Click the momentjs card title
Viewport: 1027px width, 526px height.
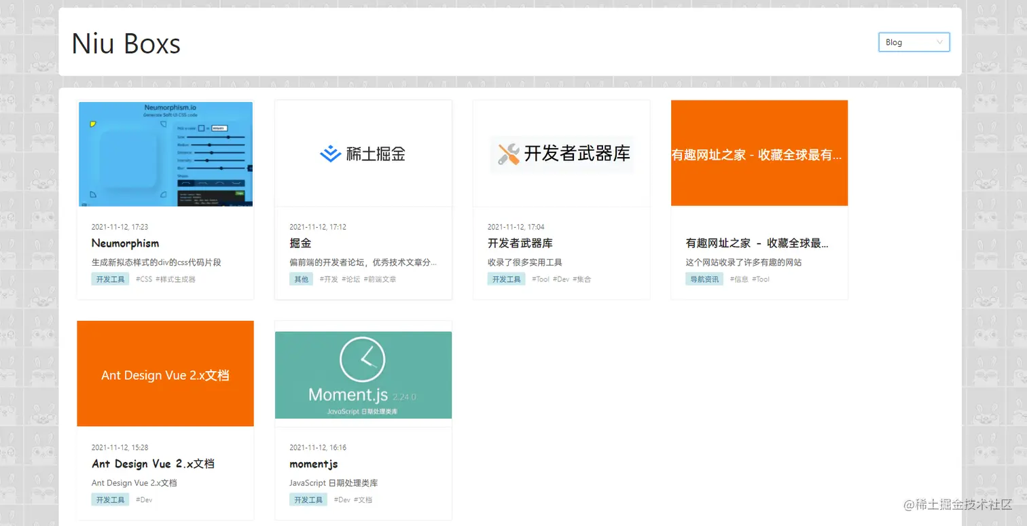314,464
